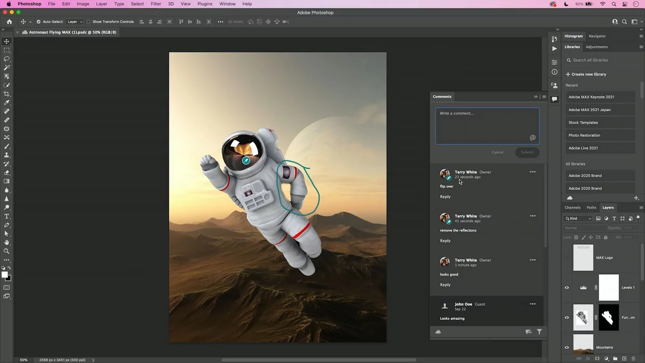
Task: Click Reply under 'looks good' comment
Action: tap(445, 285)
